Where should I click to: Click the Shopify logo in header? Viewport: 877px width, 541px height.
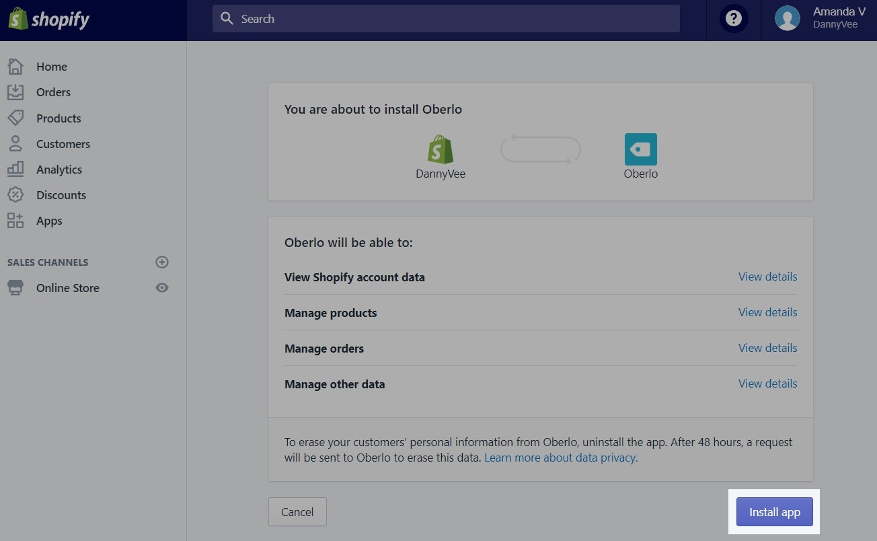pos(49,20)
